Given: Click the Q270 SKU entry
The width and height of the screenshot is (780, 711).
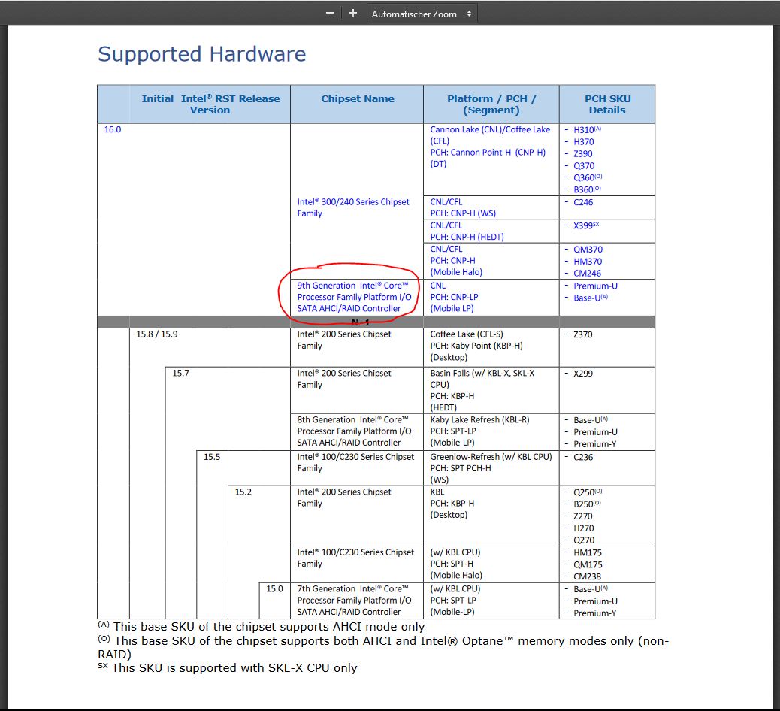Looking at the screenshot, I should [584, 540].
